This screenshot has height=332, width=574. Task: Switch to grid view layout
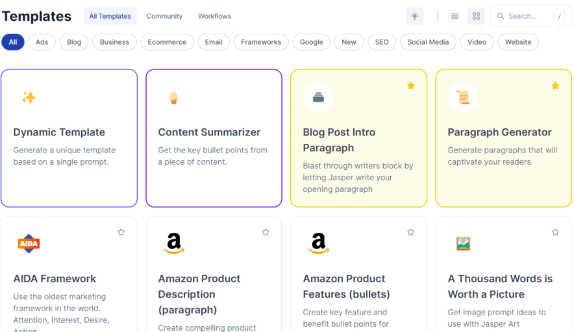point(476,16)
